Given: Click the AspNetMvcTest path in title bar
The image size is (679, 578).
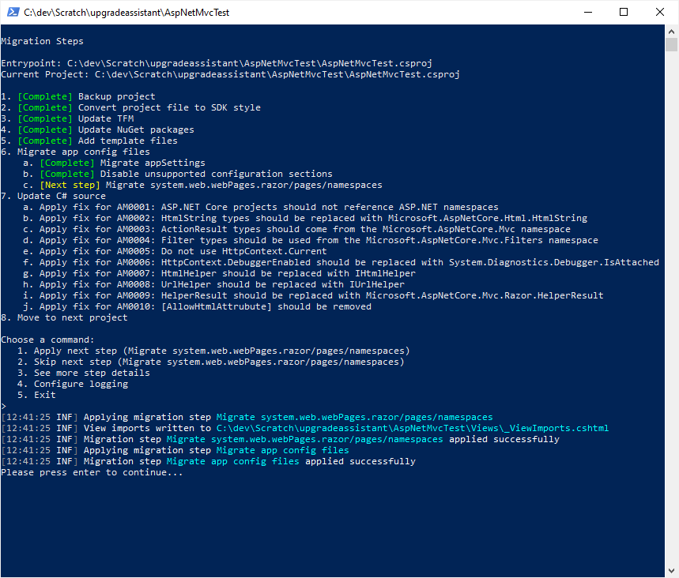Looking at the screenshot, I should [126, 13].
